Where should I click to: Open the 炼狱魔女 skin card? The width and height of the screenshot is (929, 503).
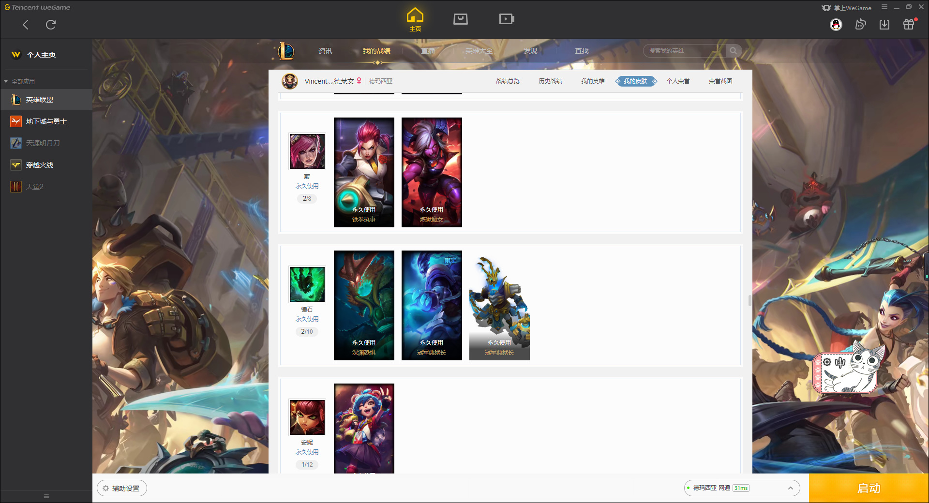click(432, 172)
